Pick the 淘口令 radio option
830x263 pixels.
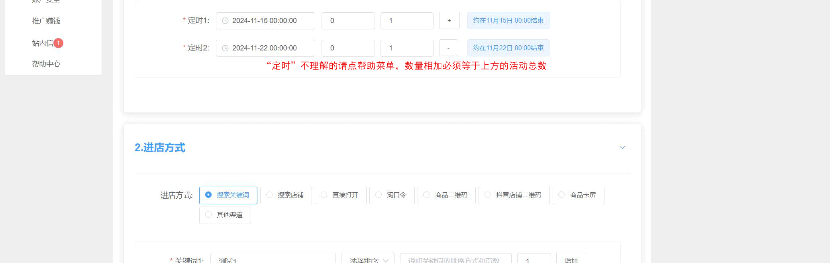coord(392,195)
